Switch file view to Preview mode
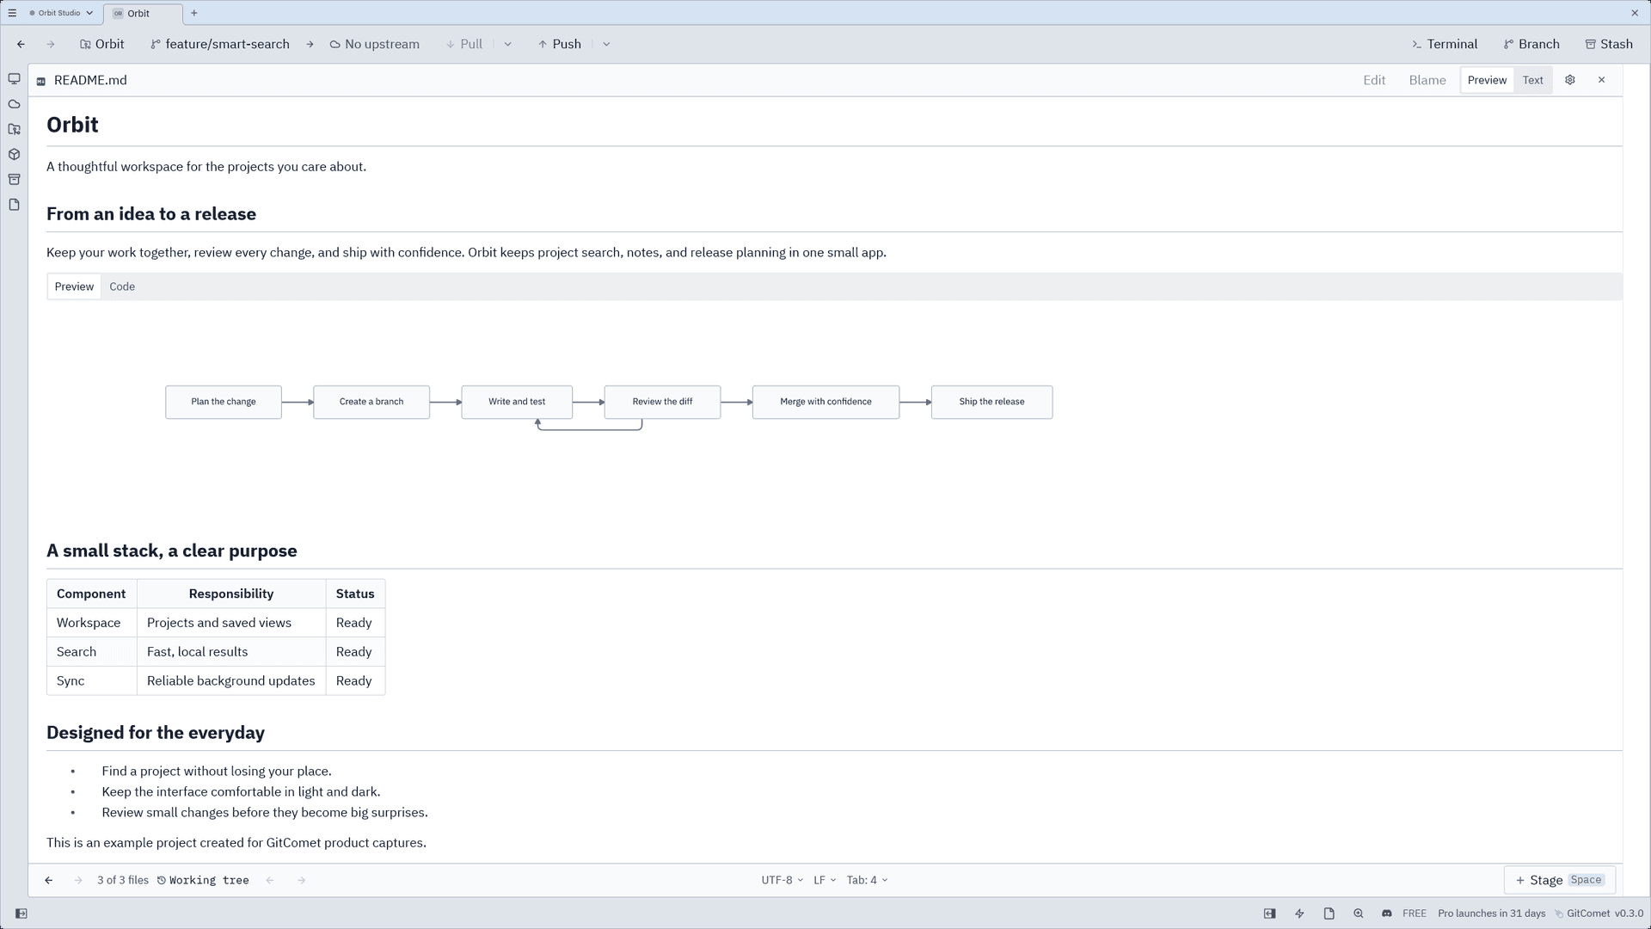 [x=1487, y=80]
